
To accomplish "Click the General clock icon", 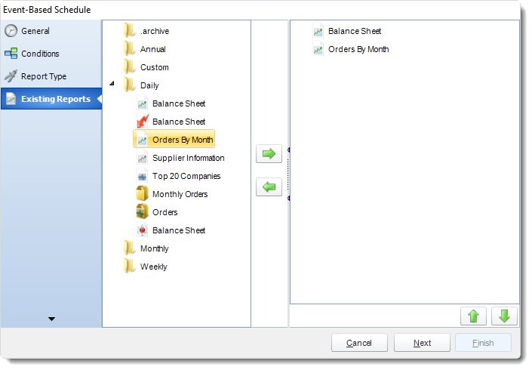I will point(11,31).
